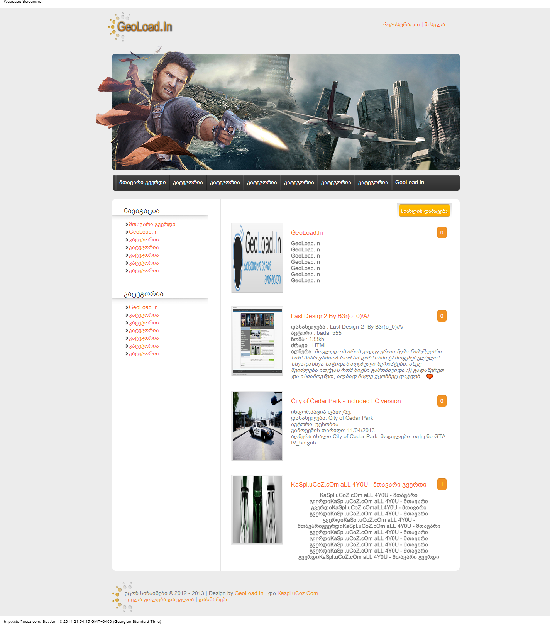This screenshot has height=624, width=550.
Task: Open the KaSpI.uCoZ.cOm post thumbnail
Action: (257, 510)
